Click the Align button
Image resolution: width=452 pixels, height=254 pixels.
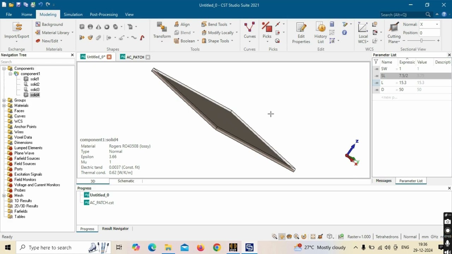pos(182,24)
